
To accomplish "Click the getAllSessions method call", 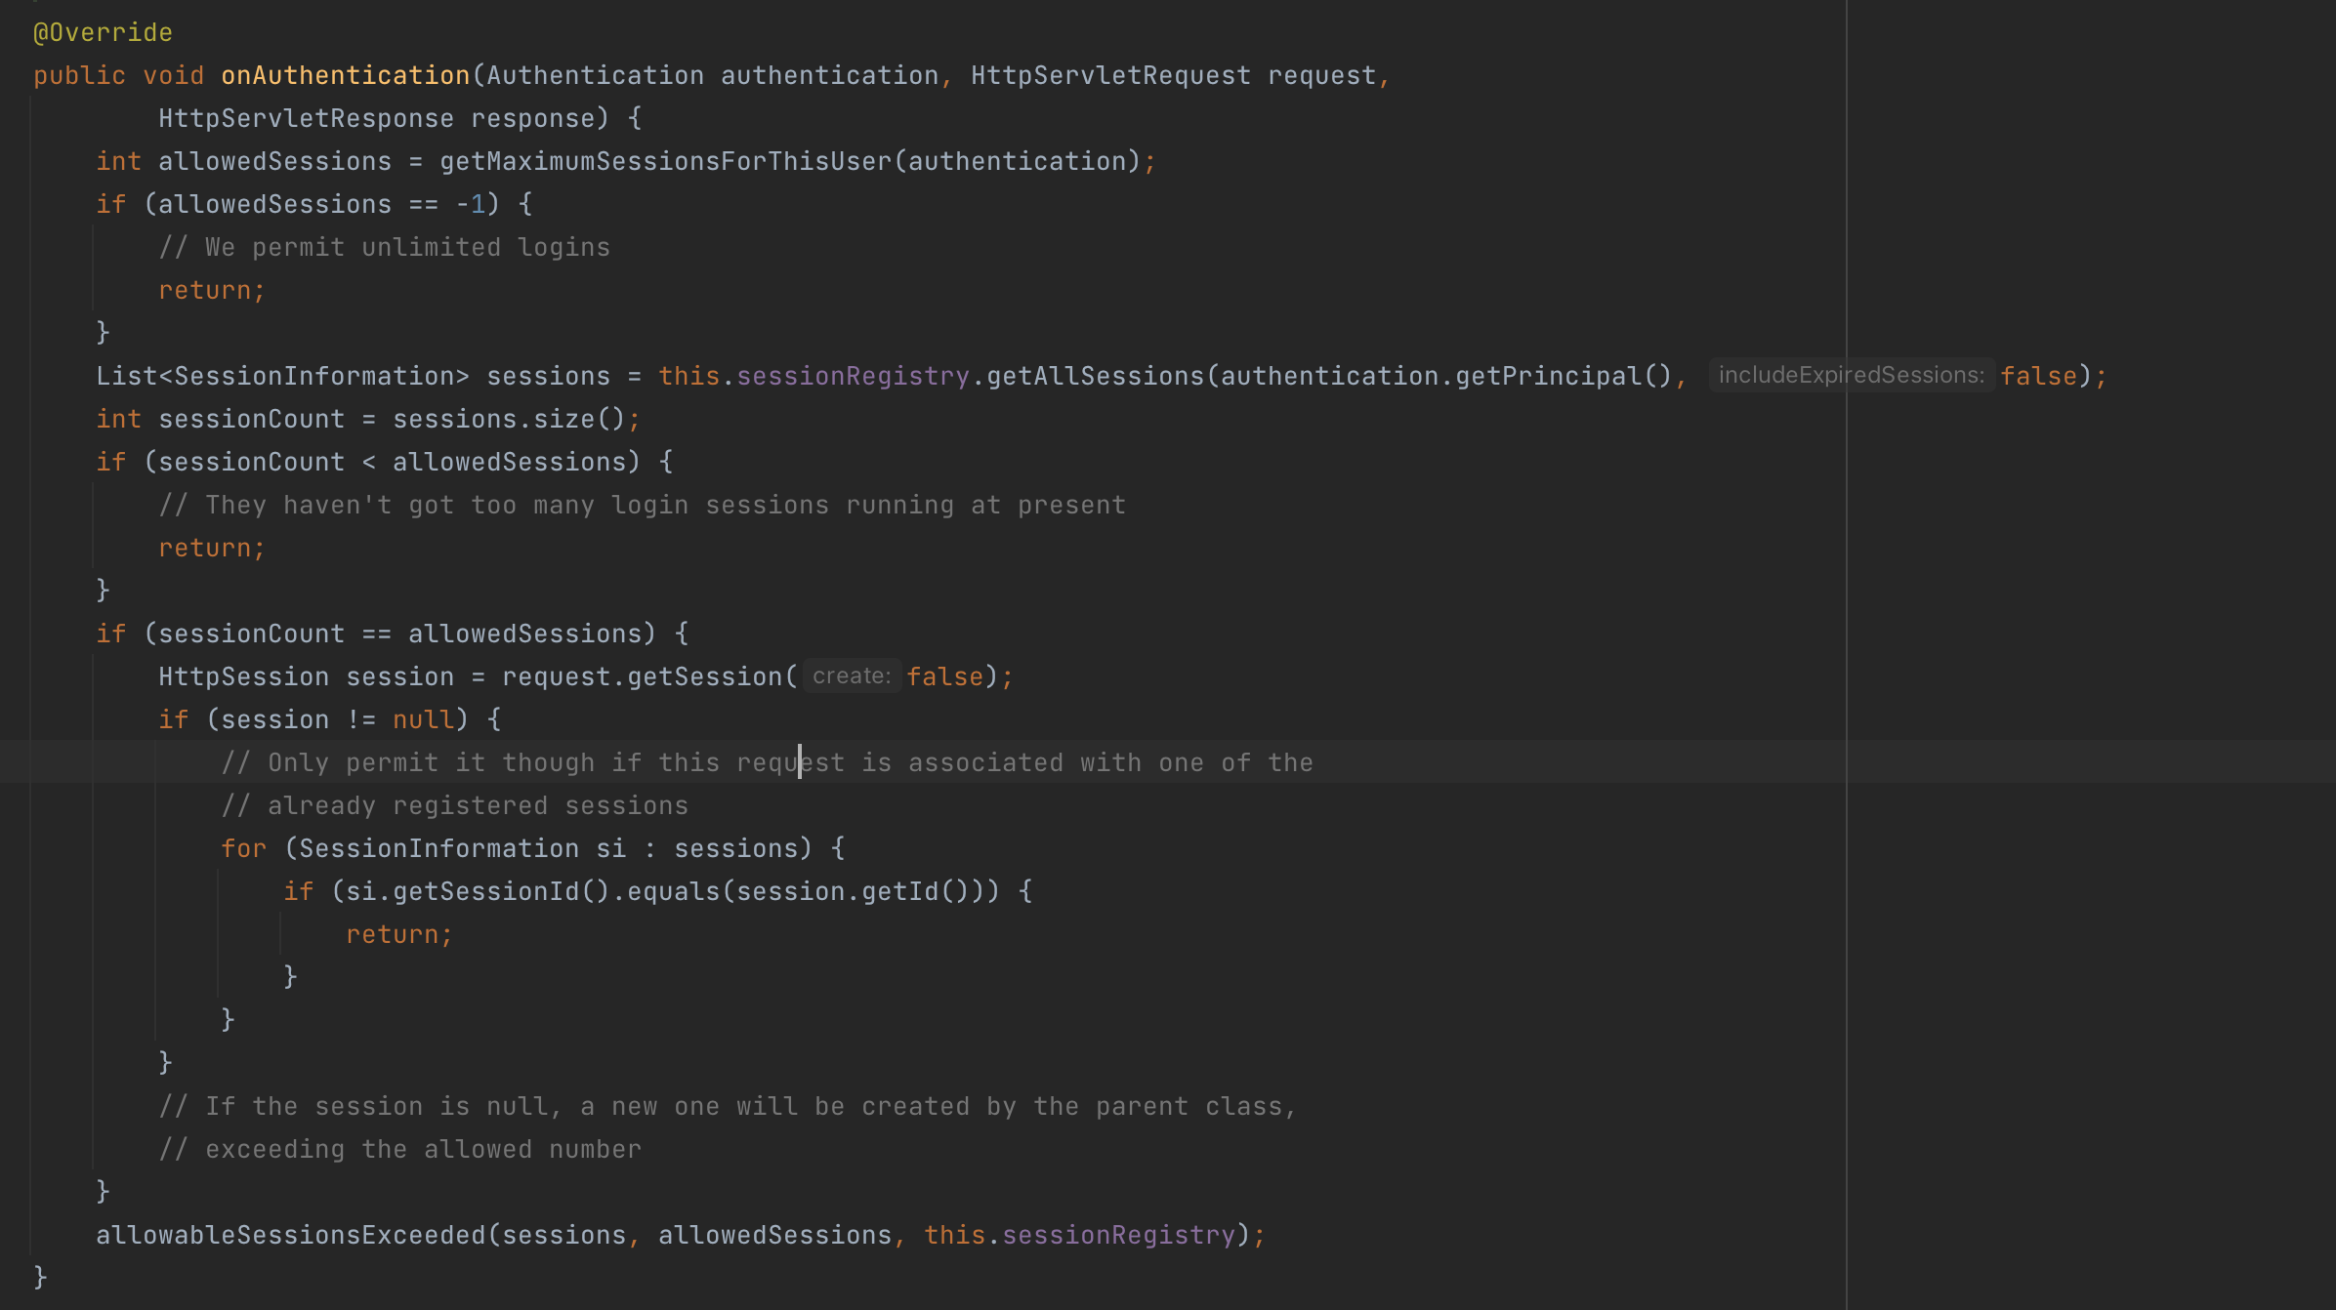I will point(1095,376).
